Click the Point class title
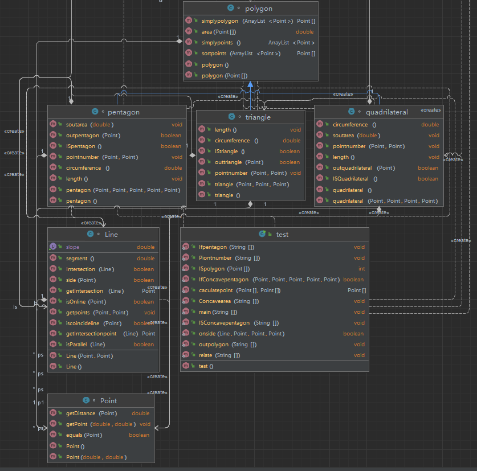Viewport: 477px width, 471px height. click(108, 400)
